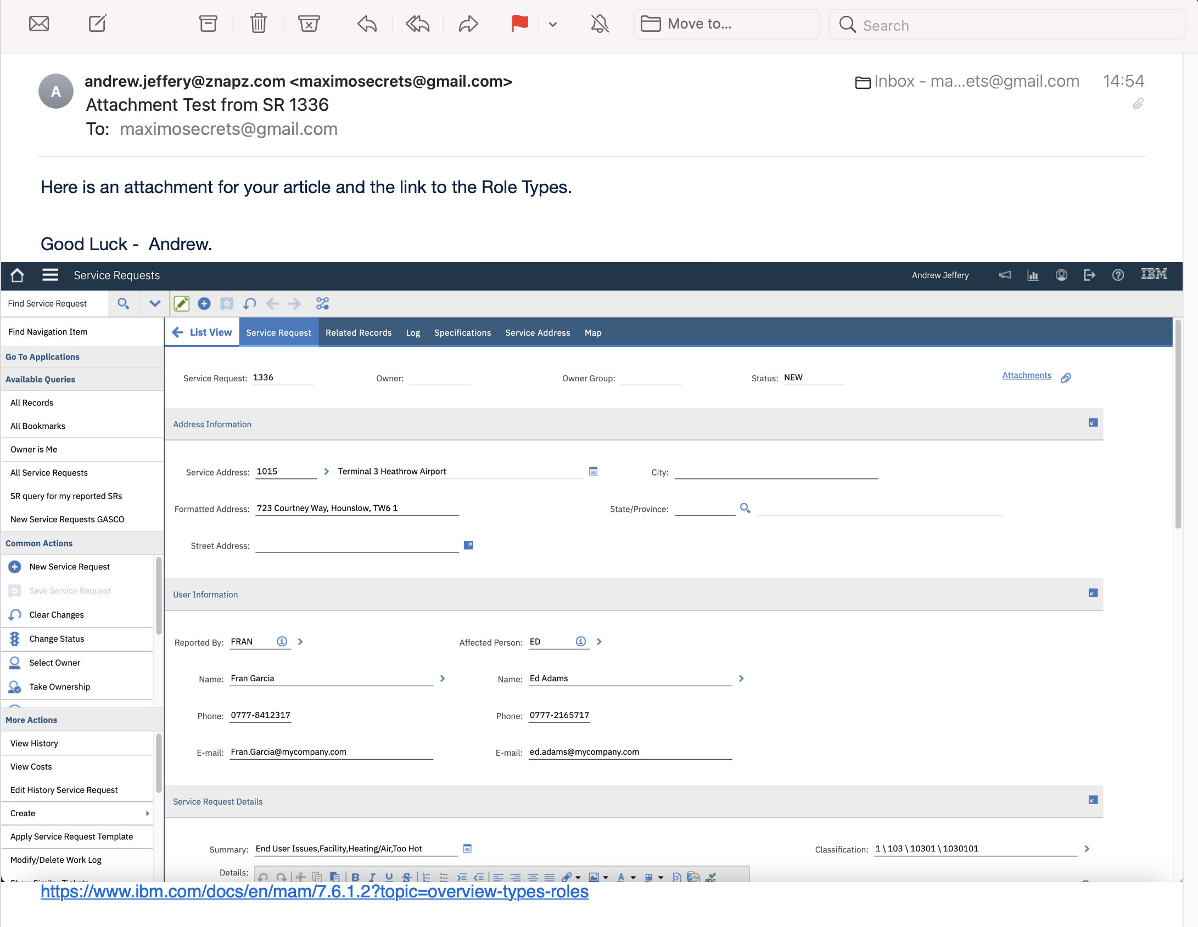Click the reply all arrow icon
Viewport: 1198px width, 927px height.
[417, 24]
